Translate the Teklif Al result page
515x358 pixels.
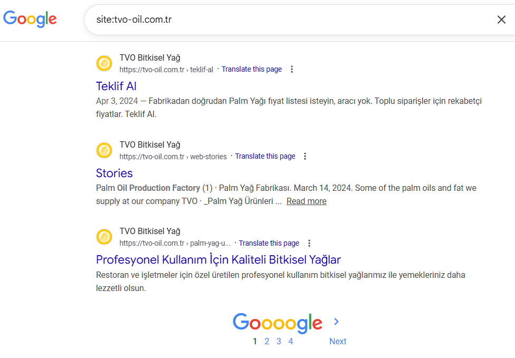pos(252,69)
